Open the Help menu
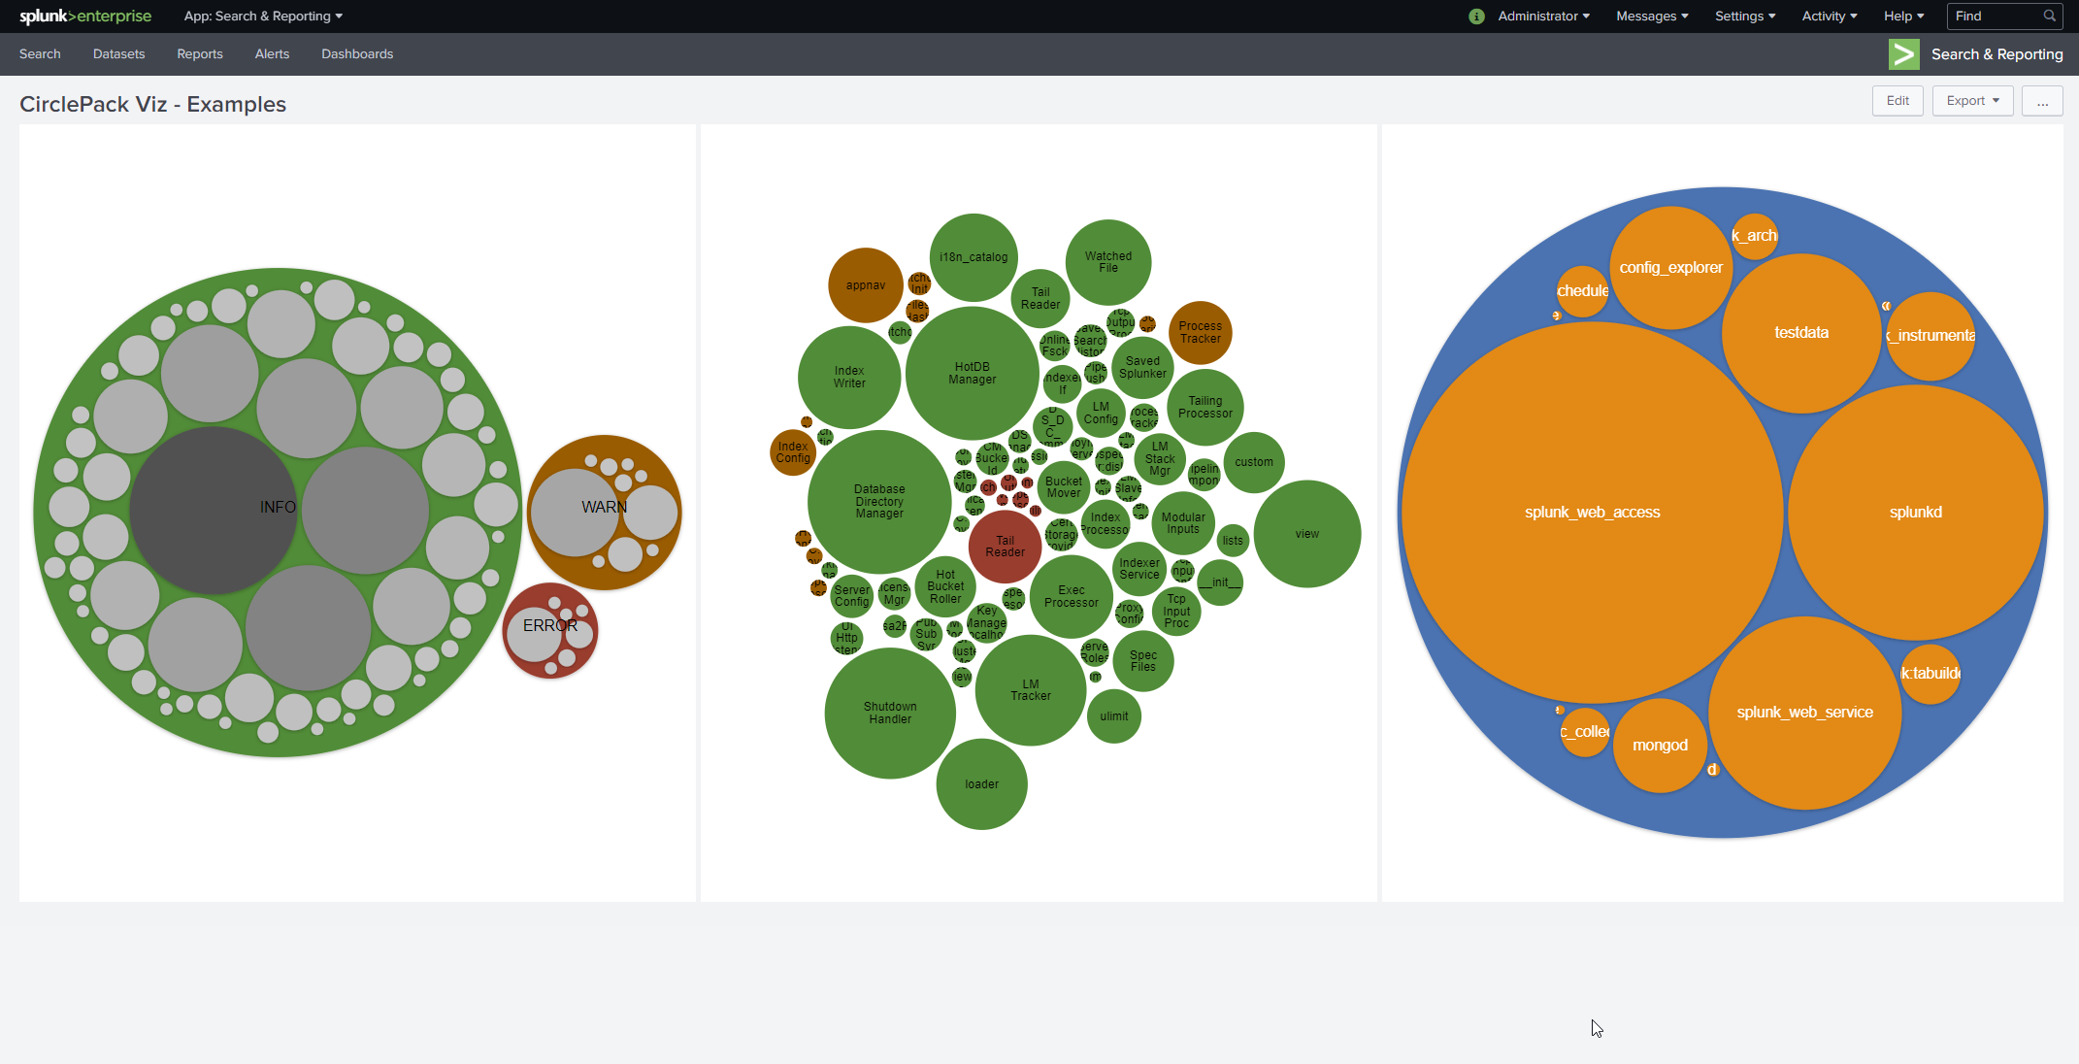This screenshot has height=1064, width=2079. coord(1902,16)
